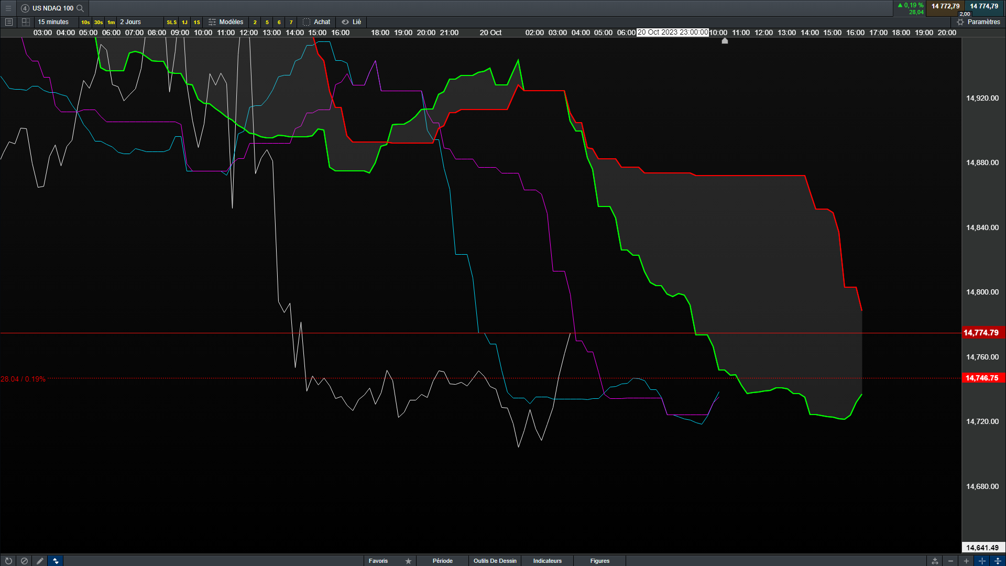Open the hamburger menu at top left
1006x566 pixels.
tap(8, 8)
